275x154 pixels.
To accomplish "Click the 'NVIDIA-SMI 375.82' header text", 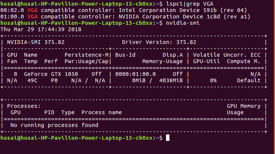I will [x=36, y=42].
